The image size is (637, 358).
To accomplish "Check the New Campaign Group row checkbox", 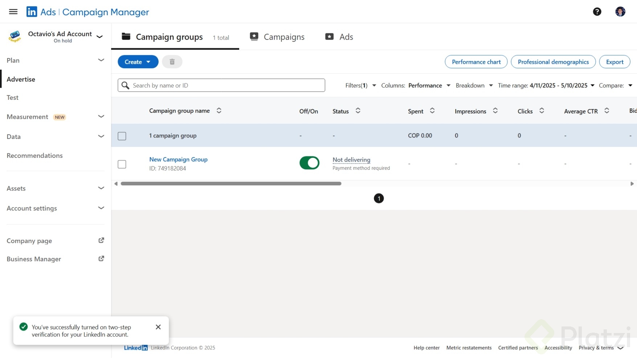I will 122,164.
